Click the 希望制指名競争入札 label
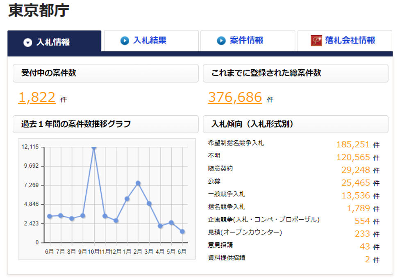This screenshot has height=278, width=400. 236,143
